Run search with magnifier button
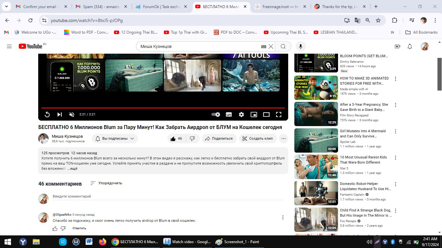The image size is (442, 248). pos(283,47)
